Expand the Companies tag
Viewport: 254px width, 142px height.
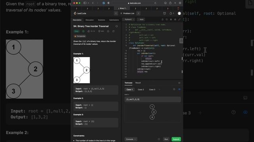point(80,36)
